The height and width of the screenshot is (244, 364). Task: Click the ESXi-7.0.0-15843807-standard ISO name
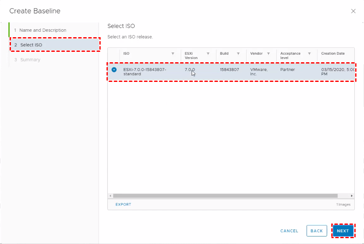[x=145, y=72]
